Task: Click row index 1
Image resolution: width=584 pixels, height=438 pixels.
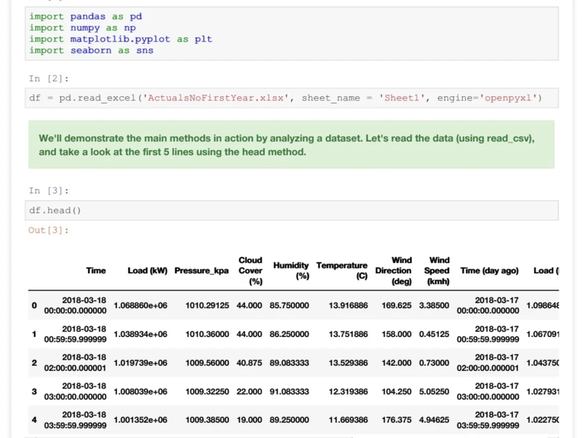Action: click(34, 334)
